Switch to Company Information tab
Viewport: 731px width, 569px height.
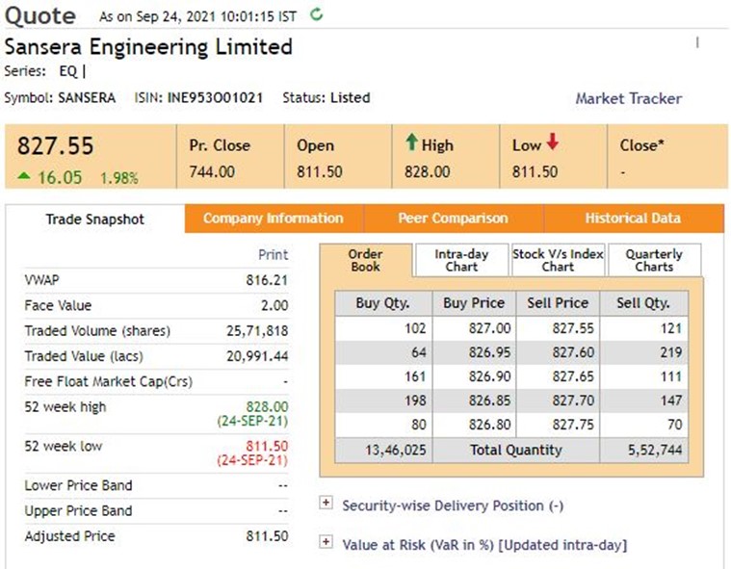[x=273, y=219]
